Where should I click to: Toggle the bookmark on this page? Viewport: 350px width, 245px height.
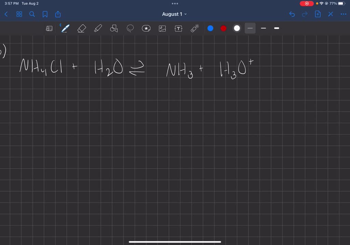45,14
